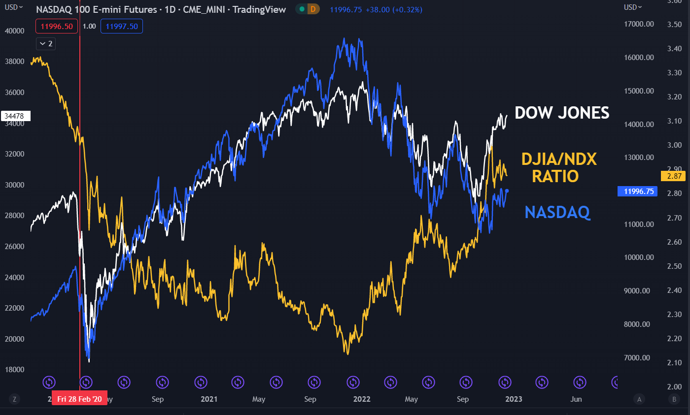The width and height of the screenshot is (690, 415).
Task: Click the 1.00 spread value
Action: pos(89,26)
